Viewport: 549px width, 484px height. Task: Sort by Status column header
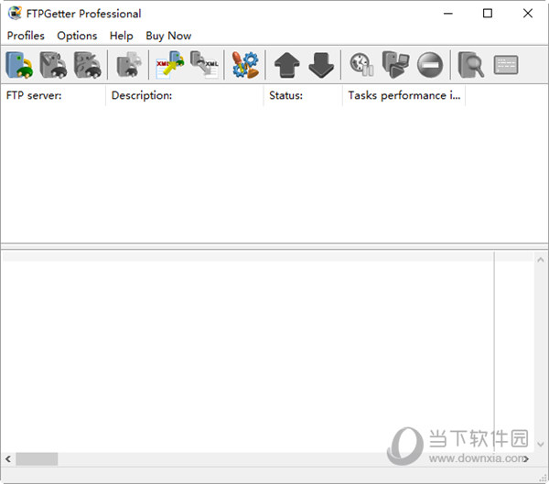[303, 95]
